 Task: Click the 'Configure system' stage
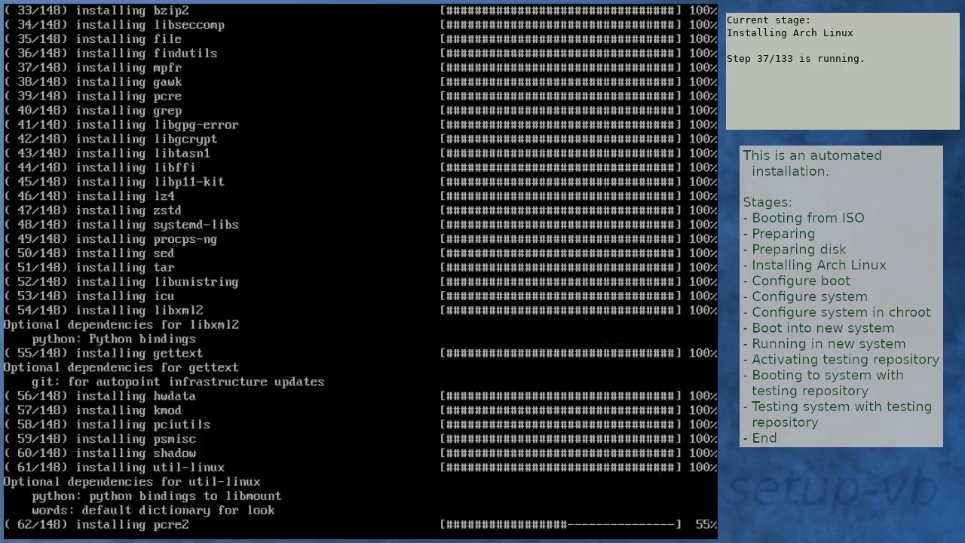click(810, 297)
